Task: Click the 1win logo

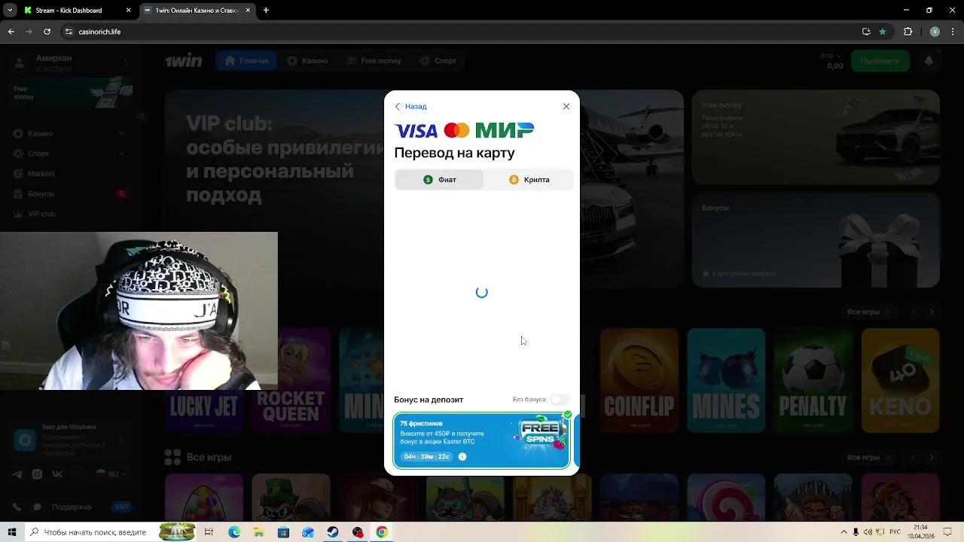Action: pos(184,61)
